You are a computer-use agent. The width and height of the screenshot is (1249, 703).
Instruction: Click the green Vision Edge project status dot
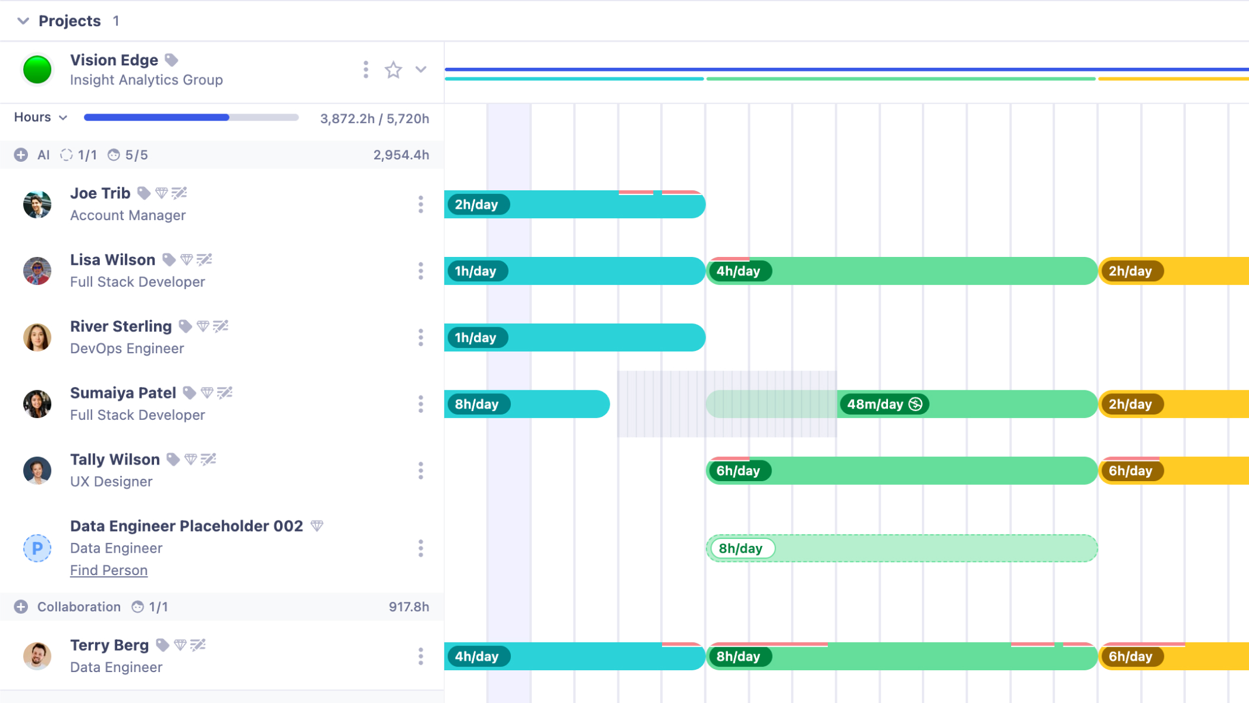(37, 70)
